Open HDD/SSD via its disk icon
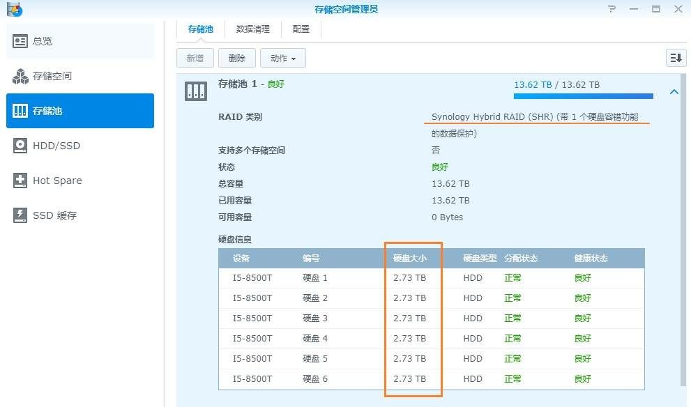Screen dimensions: 691x407 (x=20, y=146)
